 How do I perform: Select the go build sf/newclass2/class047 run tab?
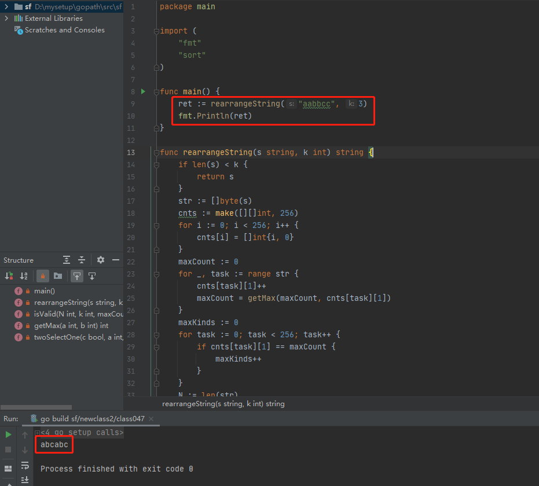(93, 418)
